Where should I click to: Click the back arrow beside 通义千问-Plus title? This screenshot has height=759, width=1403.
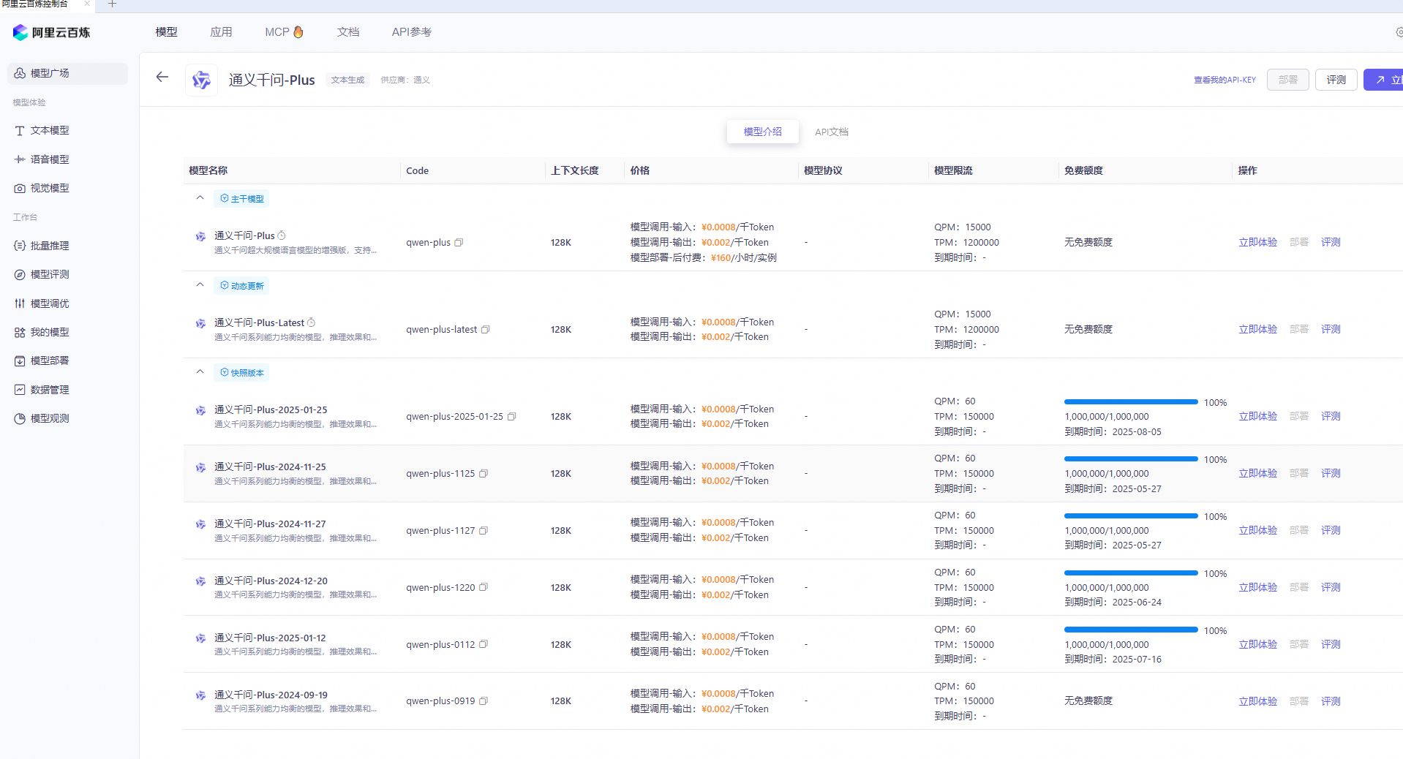[162, 77]
